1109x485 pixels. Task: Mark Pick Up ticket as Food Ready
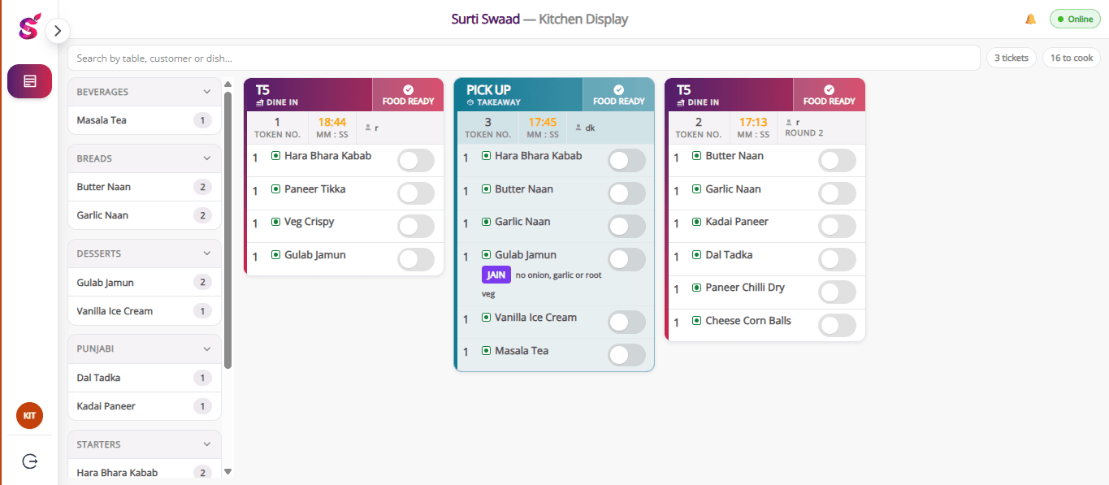[618, 95]
